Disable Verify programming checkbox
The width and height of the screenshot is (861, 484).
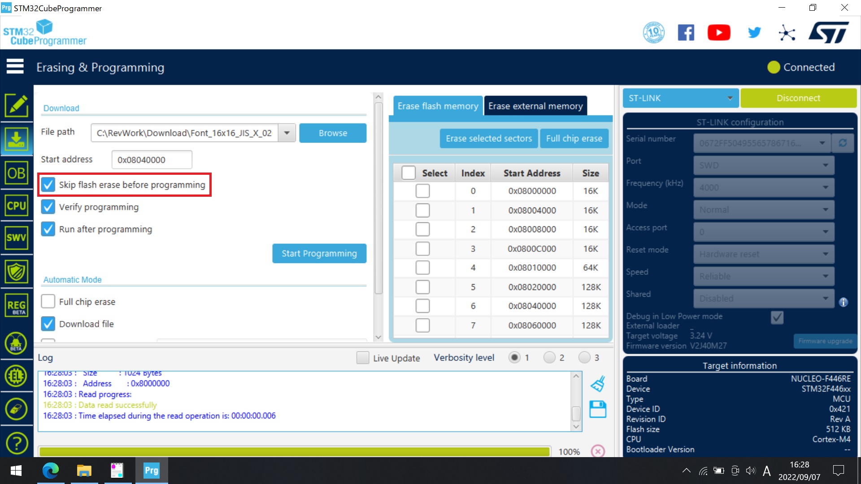[49, 207]
